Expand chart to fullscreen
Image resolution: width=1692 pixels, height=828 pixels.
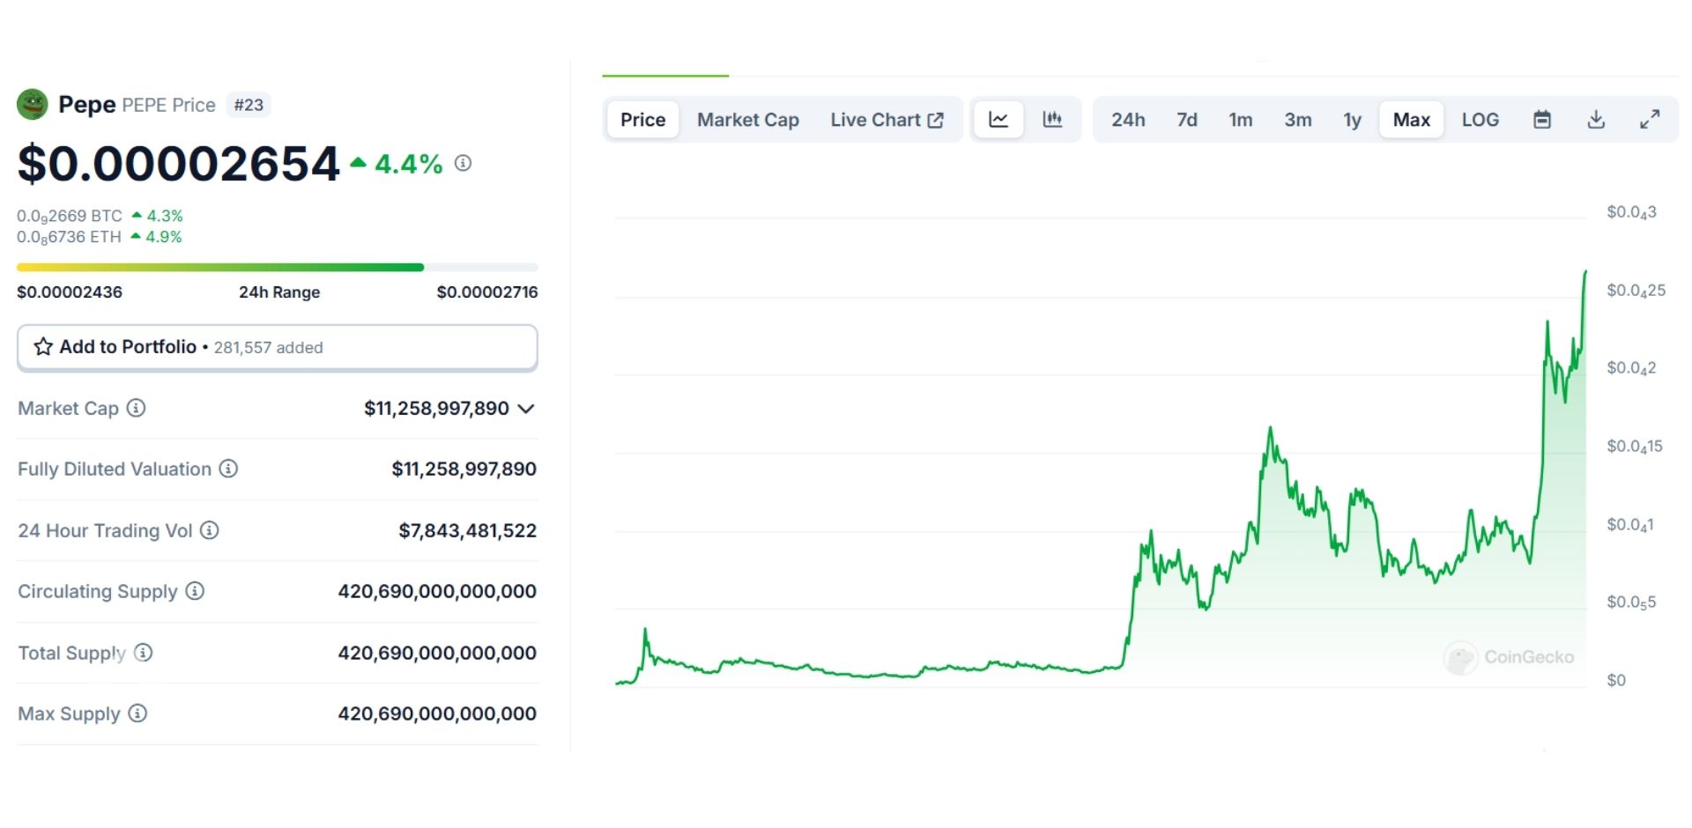(1650, 120)
